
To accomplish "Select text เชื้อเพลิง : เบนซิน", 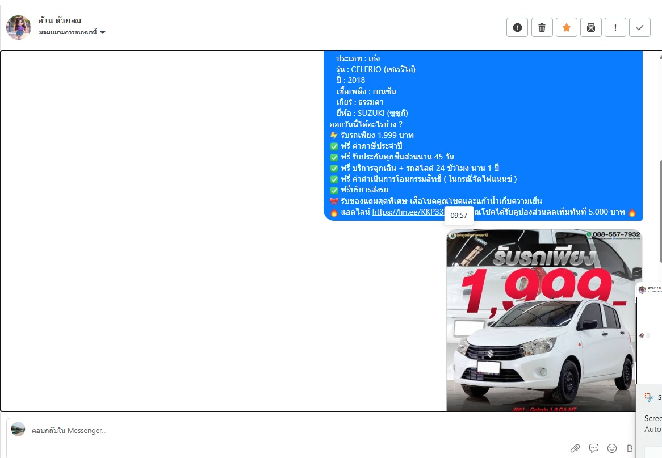I will 366,91.
